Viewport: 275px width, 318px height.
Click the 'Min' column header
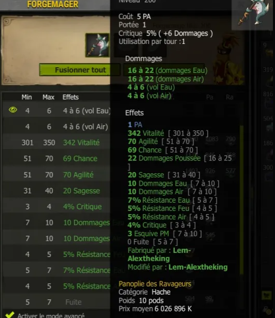coord(27,97)
